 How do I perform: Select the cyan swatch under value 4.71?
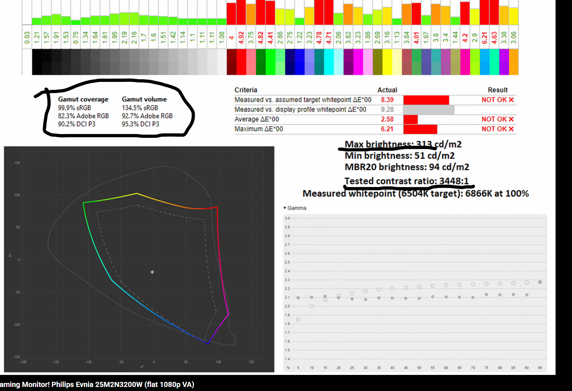tap(329, 62)
